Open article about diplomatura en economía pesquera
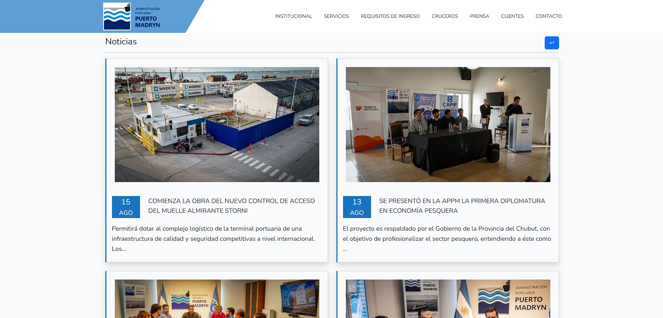 click(x=462, y=206)
